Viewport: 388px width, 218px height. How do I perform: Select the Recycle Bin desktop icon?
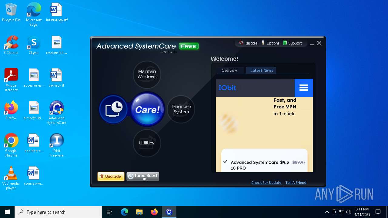(x=11, y=13)
